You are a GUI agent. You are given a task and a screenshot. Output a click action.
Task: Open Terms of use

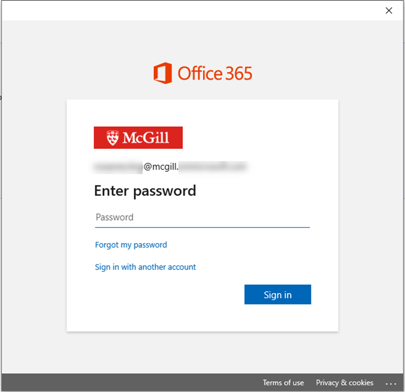pyautogui.click(x=284, y=382)
